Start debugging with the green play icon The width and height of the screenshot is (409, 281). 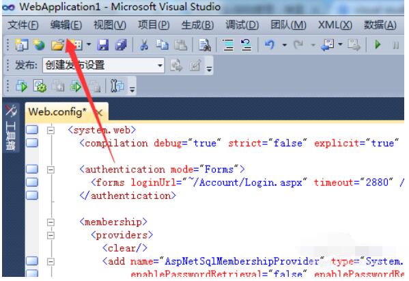[378, 45]
